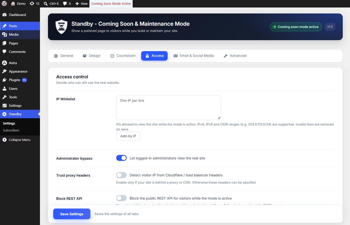Disable the Administrator bypass toggle

[121, 158]
